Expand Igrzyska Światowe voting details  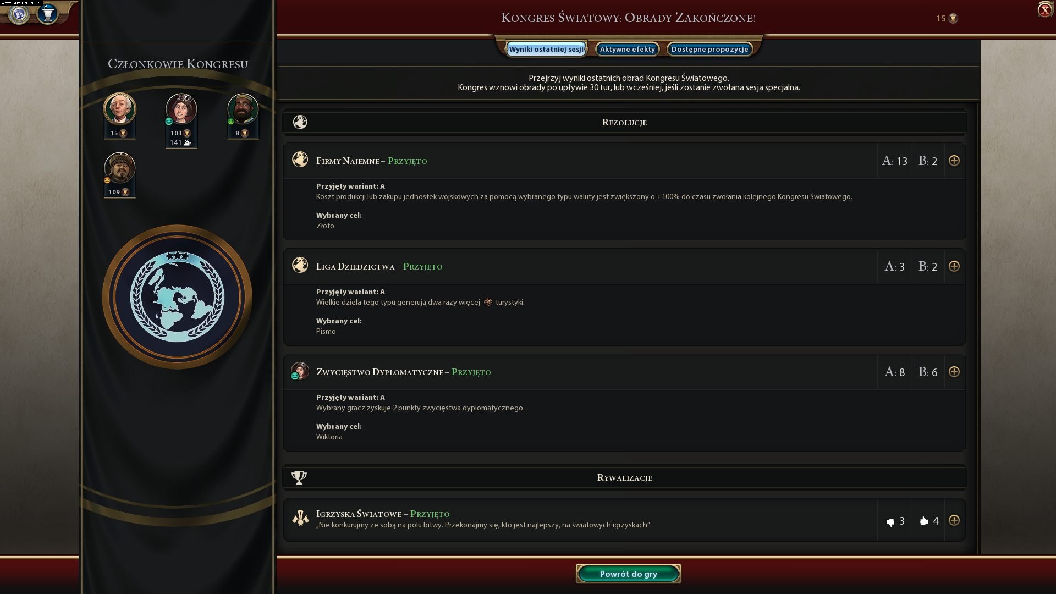954,520
